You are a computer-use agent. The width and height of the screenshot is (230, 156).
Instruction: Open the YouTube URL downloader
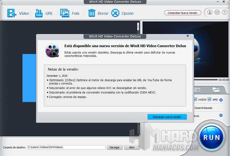coord(39,13)
